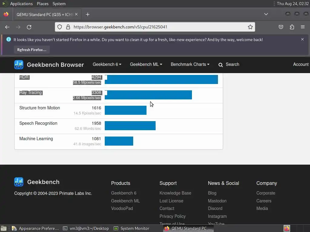The image size is (310, 232).
Task: Show the list all tabs chevron
Action: [x=266, y=14]
